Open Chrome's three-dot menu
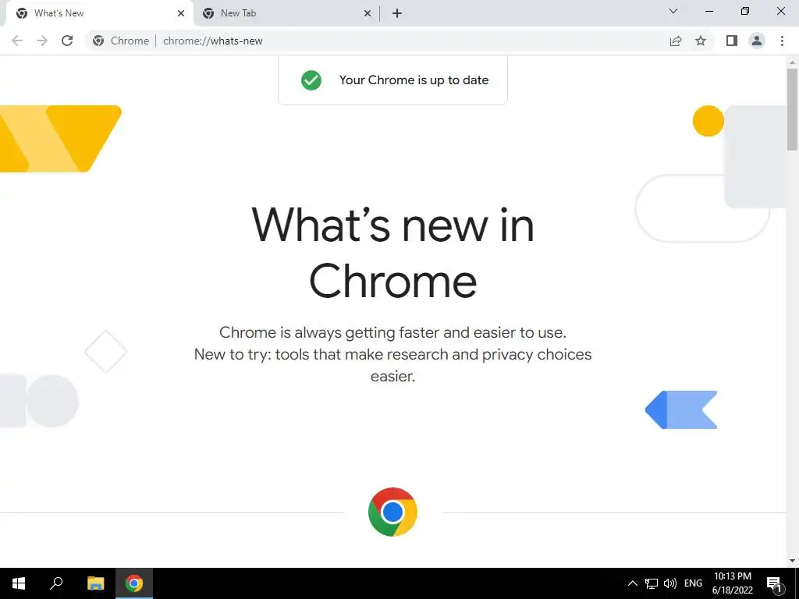The height and width of the screenshot is (599, 799). point(782,41)
